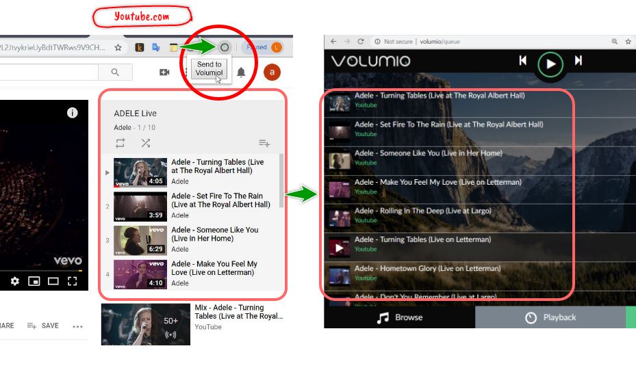This screenshot has width=636, height=383.
Task: Open YouTube notifications bell
Action: (241, 72)
